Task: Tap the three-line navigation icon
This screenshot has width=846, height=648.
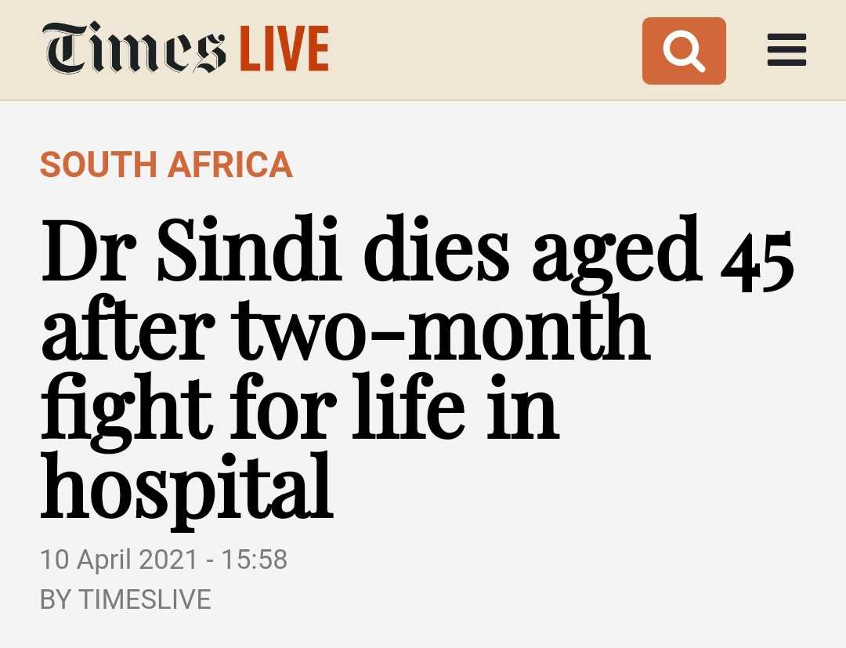Action: 786,50
